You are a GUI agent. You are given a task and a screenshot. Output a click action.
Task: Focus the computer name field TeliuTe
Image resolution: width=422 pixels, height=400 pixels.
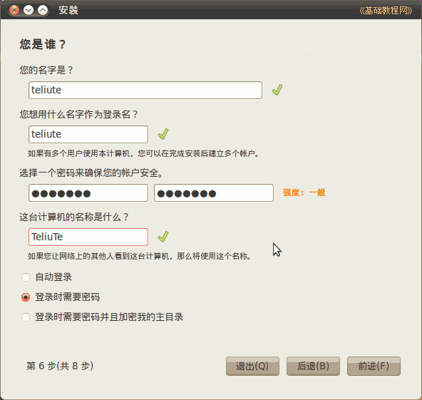pos(88,237)
